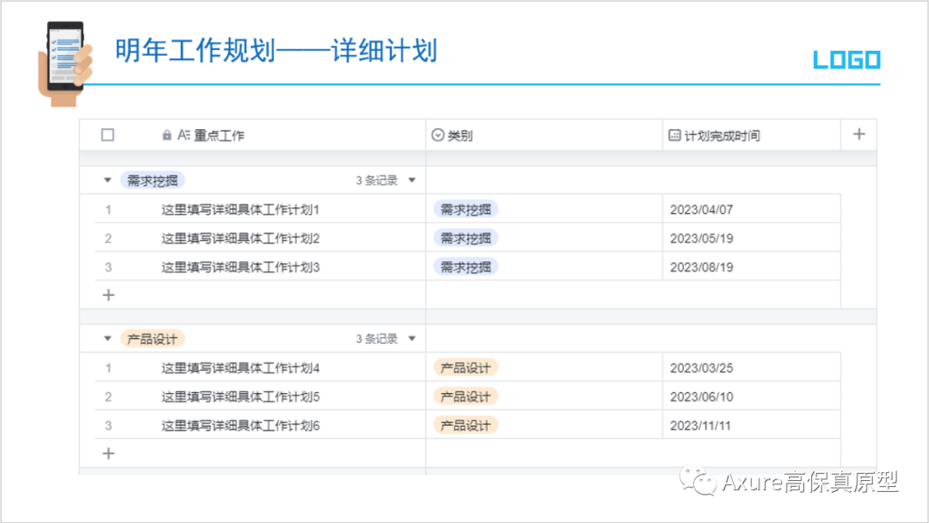Click the lock icon beside 重点工作 column
The image size is (929, 523).
[166, 134]
